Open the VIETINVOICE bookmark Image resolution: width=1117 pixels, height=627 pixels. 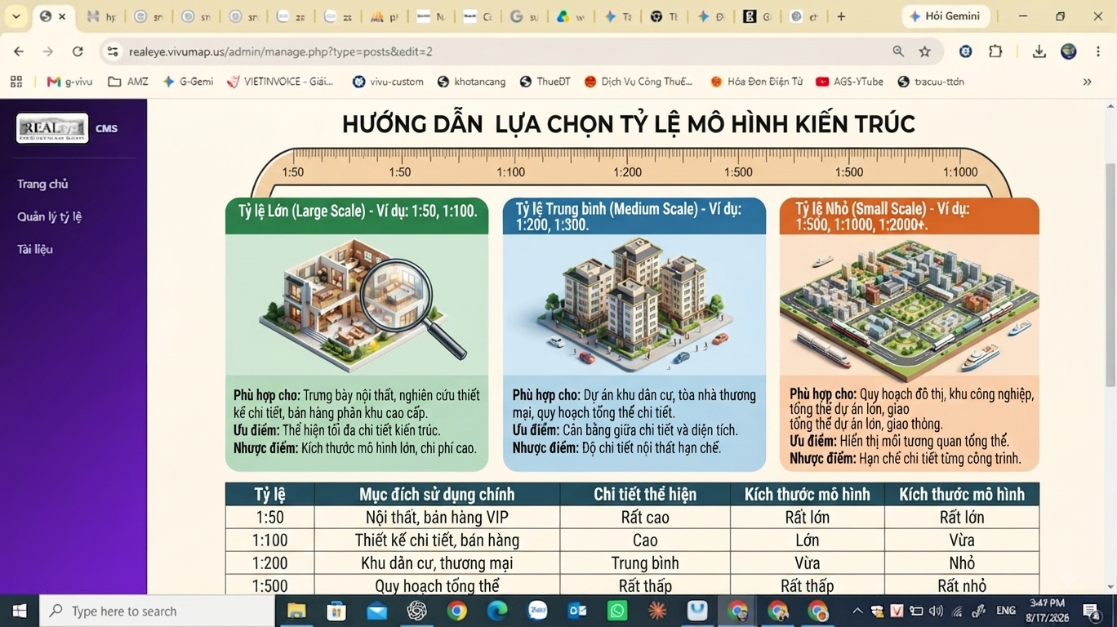click(280, 82)
